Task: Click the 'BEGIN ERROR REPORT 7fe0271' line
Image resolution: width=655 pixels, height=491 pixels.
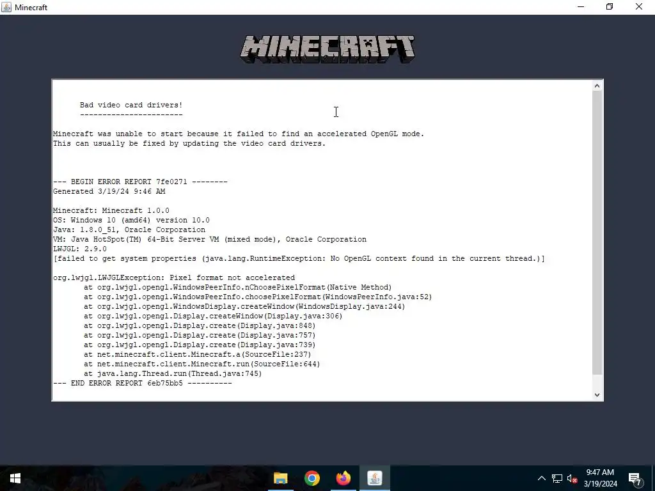Action: click(x=140, y=182)
